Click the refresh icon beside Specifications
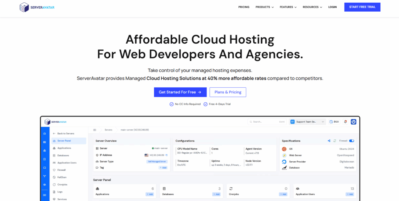Screen dimensions: 399x201 point(335,141)
